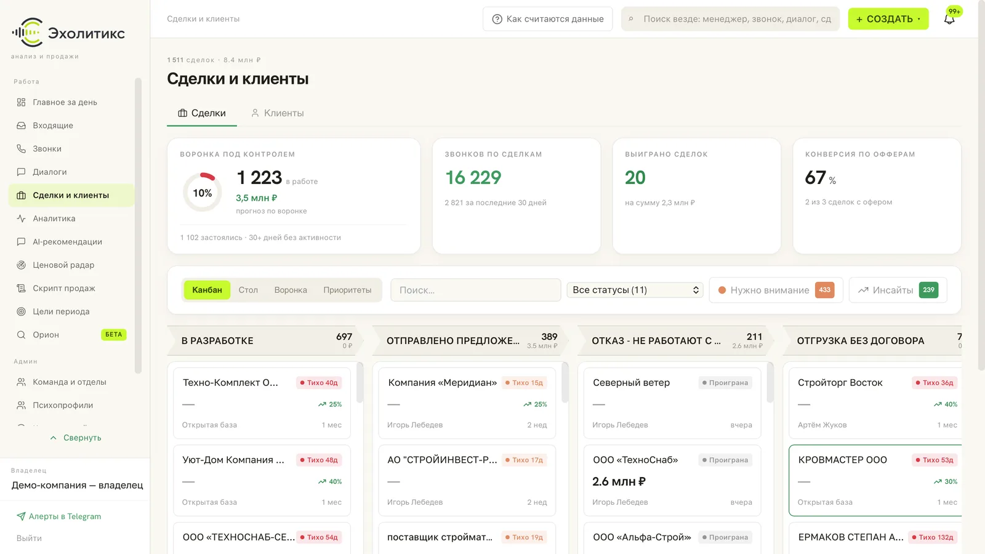985x554 pixels.
Task: Open Сделки и клиенты breadcrumb
Action: tap(203, 19)
